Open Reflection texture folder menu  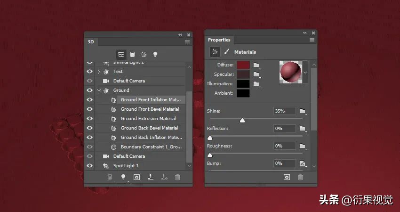303,129
